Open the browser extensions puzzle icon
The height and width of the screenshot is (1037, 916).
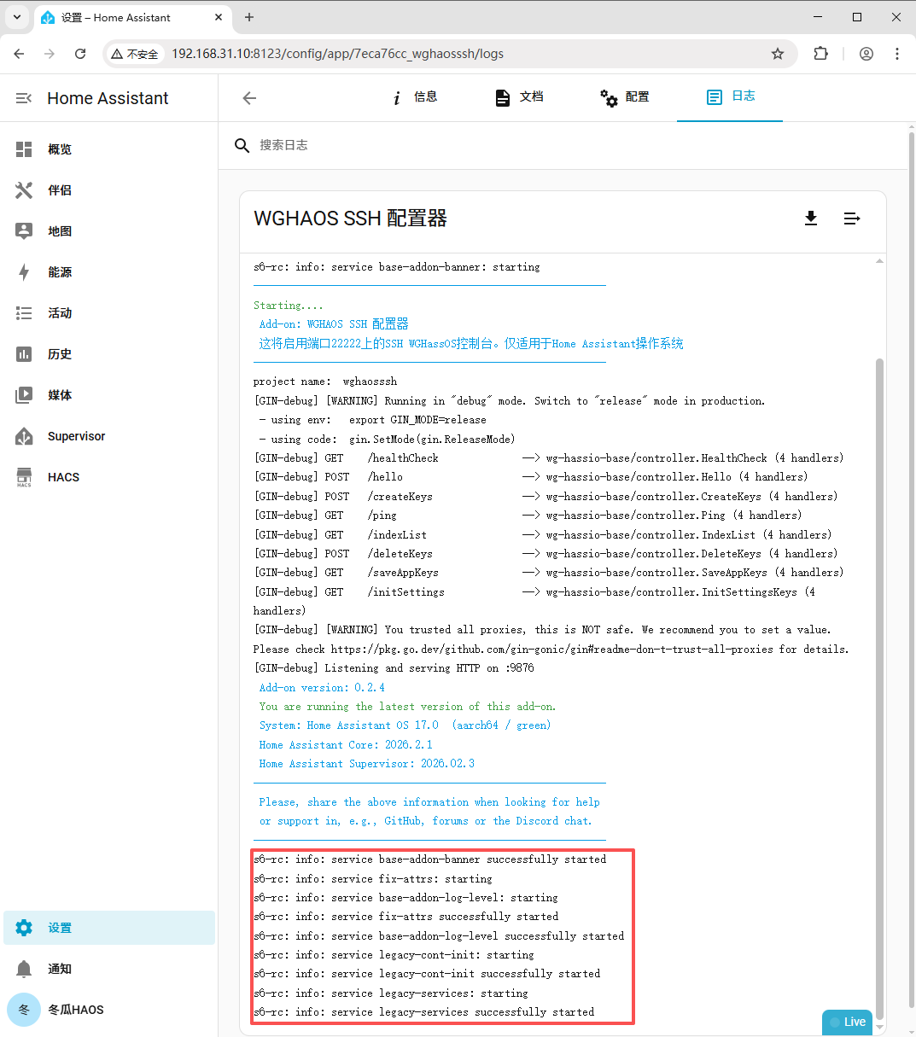[x=821, y=54]
